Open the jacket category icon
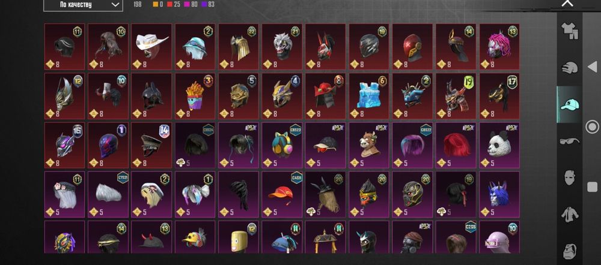 (570, 215)
